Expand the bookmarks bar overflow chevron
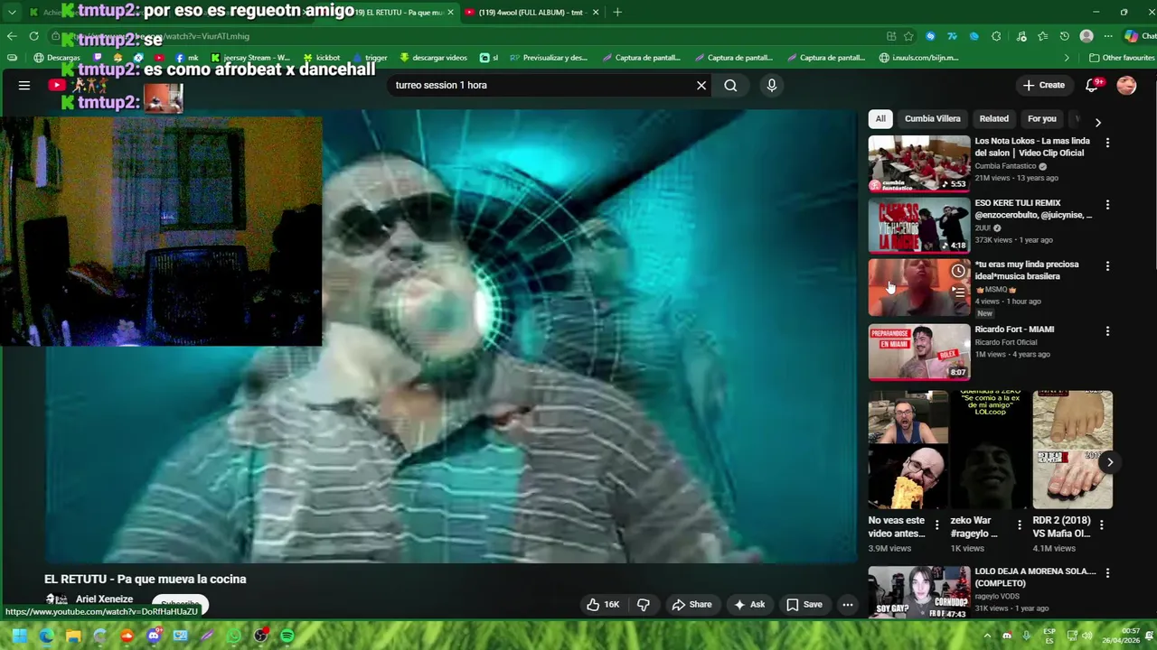Screen dimensions: 1157x650 pyautogui.click(x=1067, y=58)
